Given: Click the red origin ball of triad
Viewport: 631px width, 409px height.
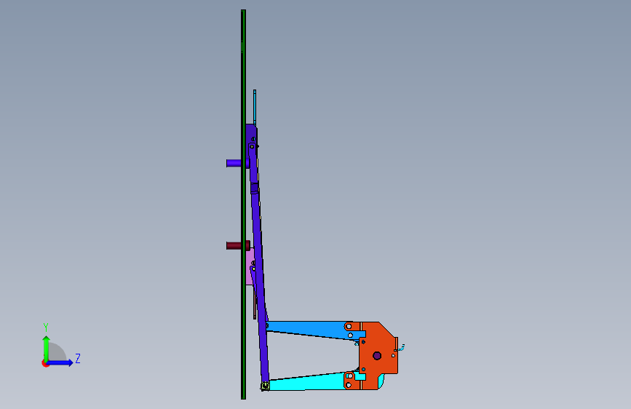Looking at the screenshot, I should (x=45, y=363).
